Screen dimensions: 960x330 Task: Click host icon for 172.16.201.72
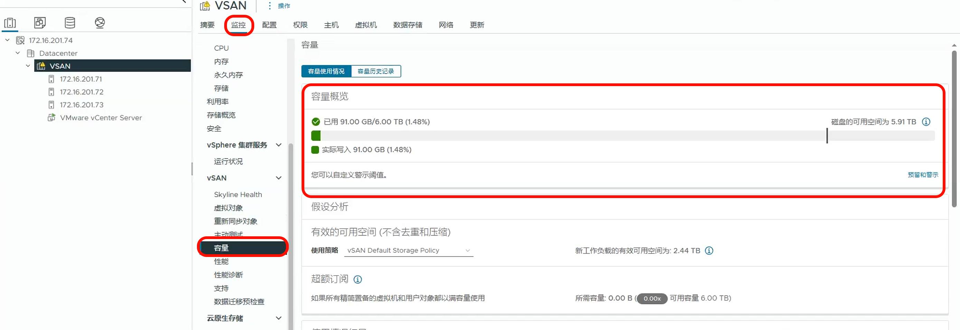51,92
